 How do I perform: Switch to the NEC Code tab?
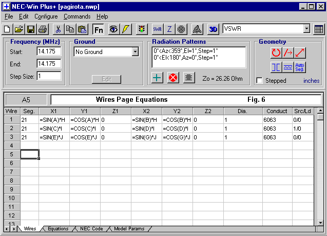coord(91,229)
